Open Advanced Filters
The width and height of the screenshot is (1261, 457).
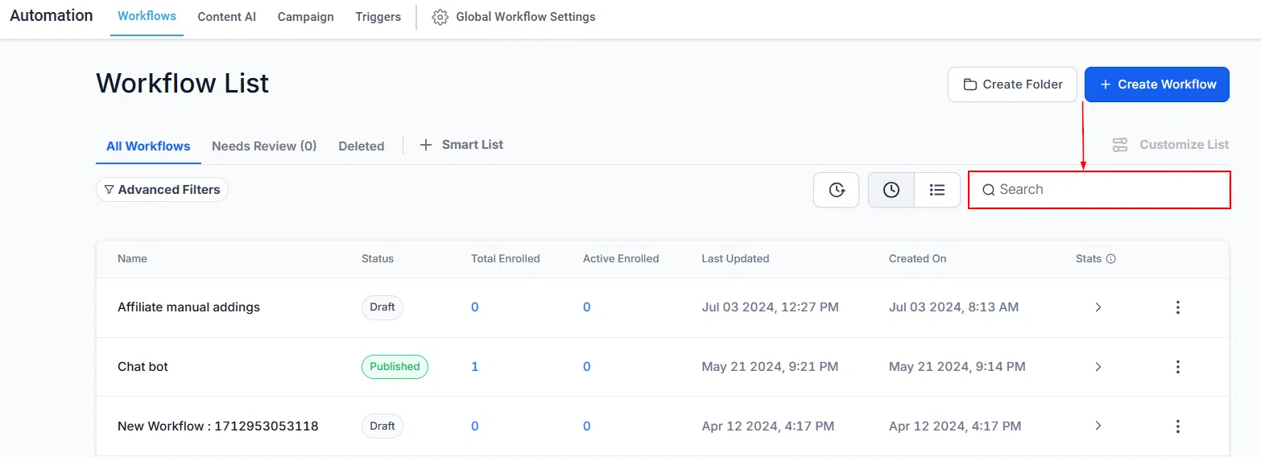(162, 190)
